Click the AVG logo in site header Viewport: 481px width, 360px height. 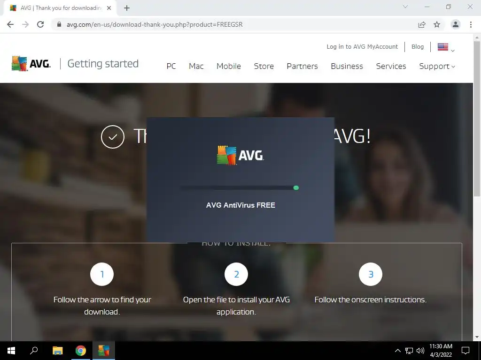[x=31, y=63]
